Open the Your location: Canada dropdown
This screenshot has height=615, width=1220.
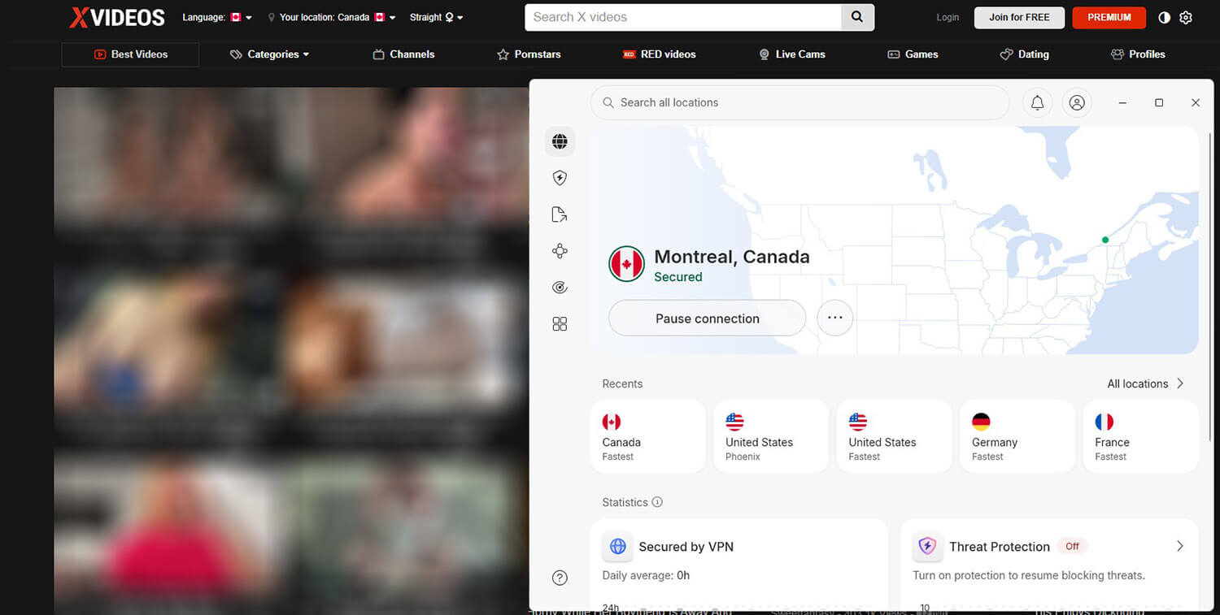coord(333,17)
